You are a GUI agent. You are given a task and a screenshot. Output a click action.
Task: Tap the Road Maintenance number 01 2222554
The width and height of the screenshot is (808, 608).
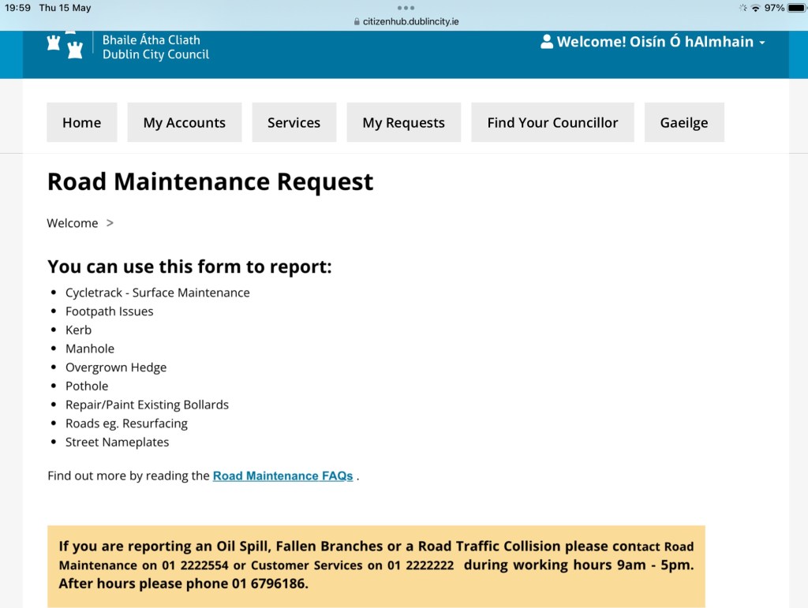click(185, 565)
